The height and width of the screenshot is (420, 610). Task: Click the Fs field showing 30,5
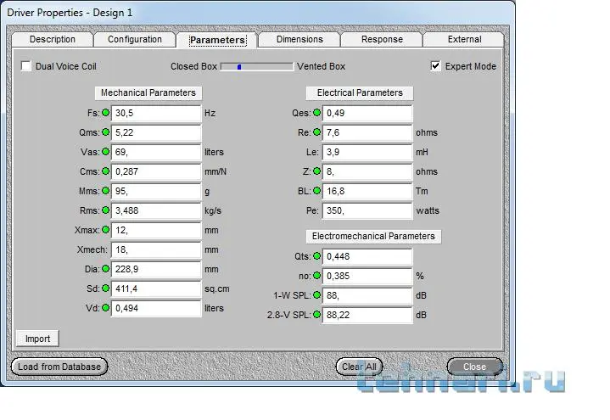click(156, 113)
